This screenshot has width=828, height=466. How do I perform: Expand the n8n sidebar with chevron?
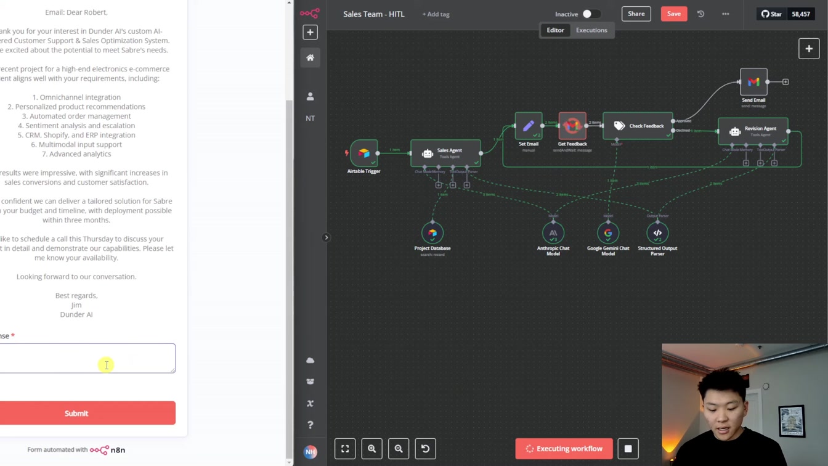coord(327,237)
